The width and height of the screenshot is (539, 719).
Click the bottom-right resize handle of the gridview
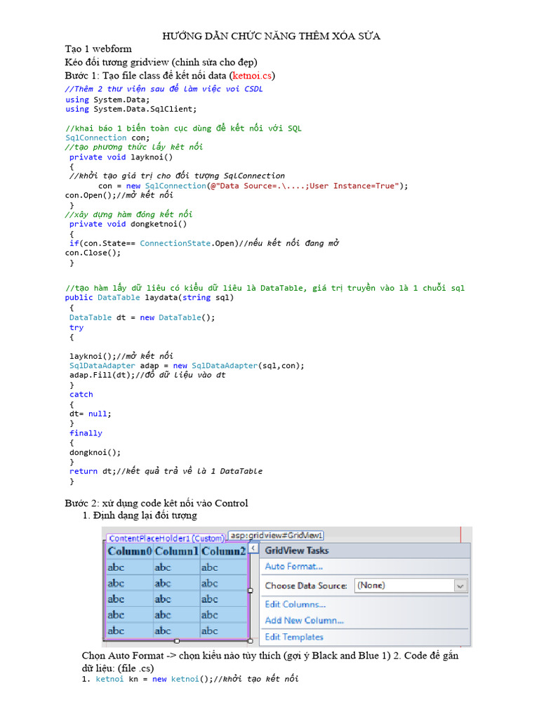[251, 640]
